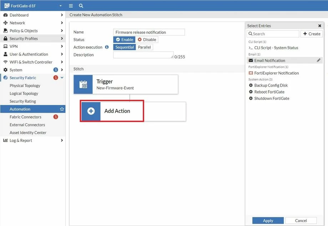Click the System gear icon
The width and height of the screenshot is (328, 226).
tap(5, 70)
